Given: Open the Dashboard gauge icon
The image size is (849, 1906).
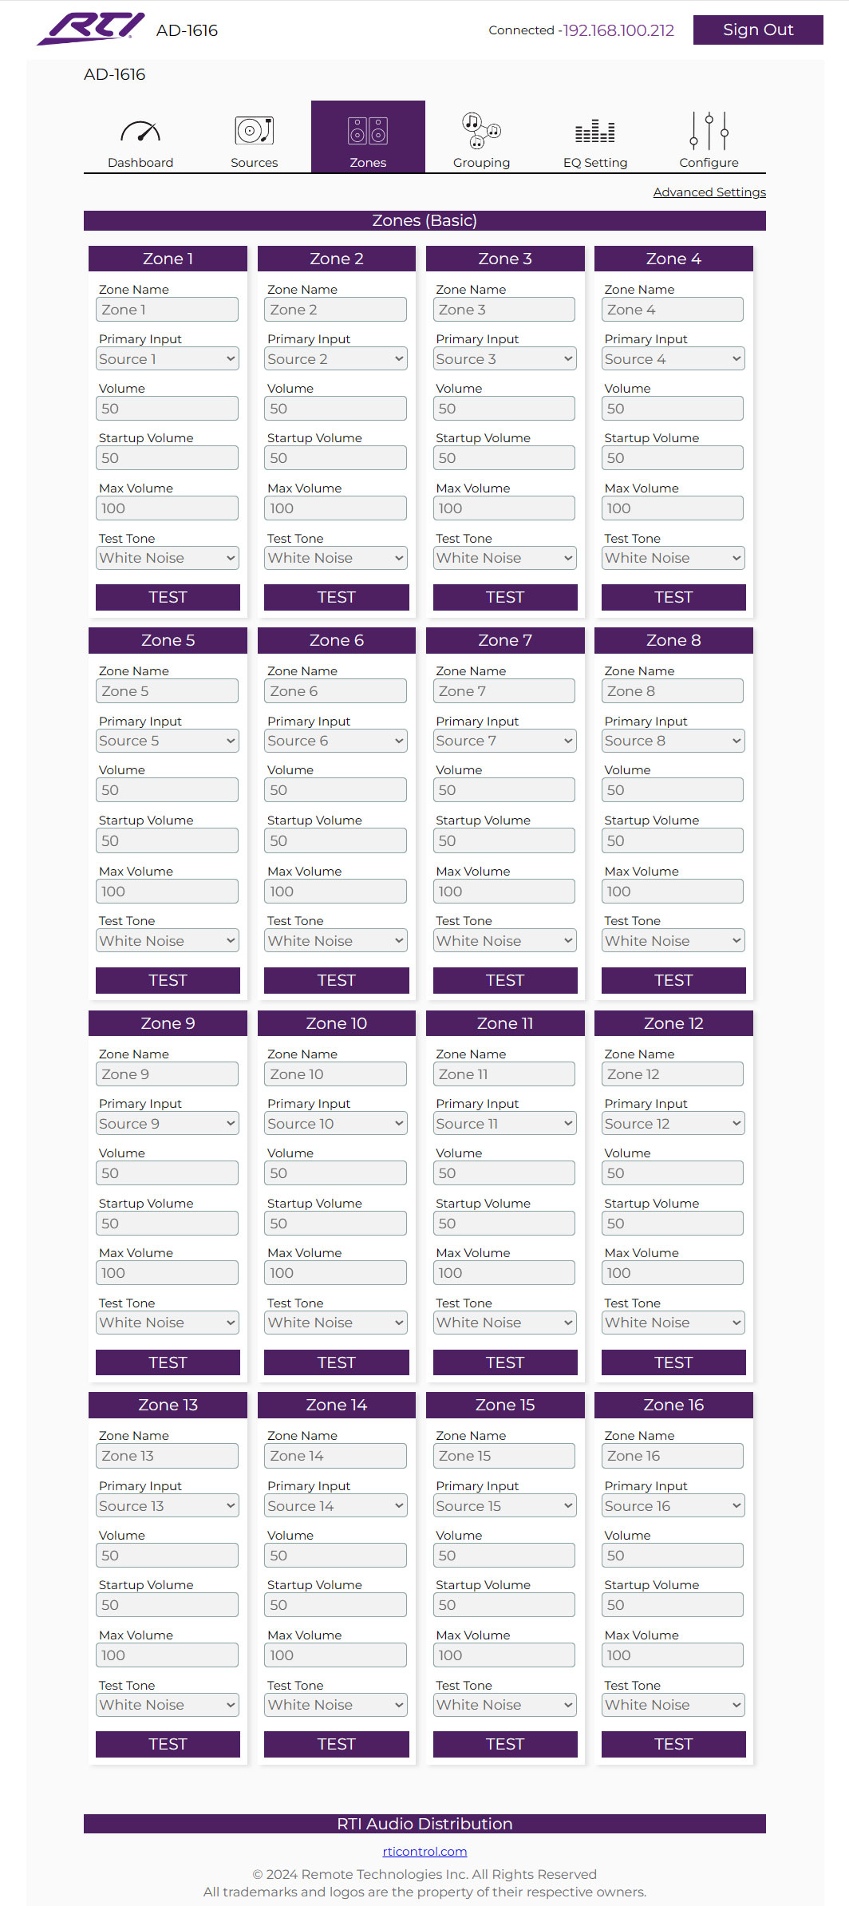Looking at the screenshot, I should (x=140, y=131).
